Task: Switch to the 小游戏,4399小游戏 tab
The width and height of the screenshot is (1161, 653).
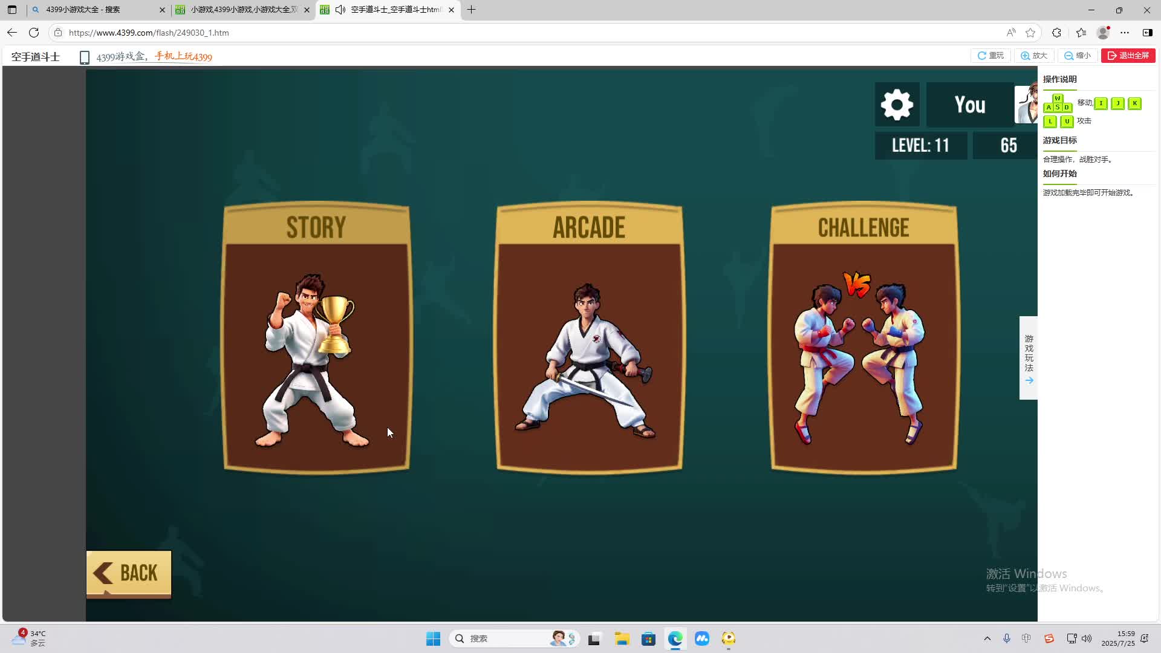Action: point(242,10)
